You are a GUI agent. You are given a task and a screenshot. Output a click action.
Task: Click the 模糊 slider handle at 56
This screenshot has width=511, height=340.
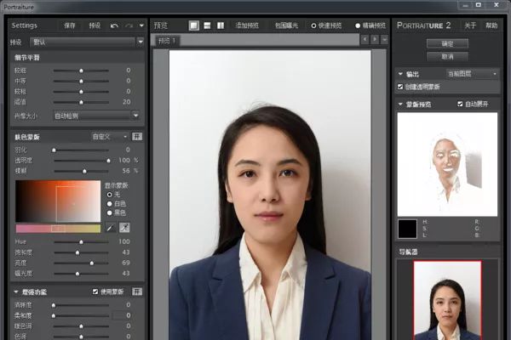(84, 171)
